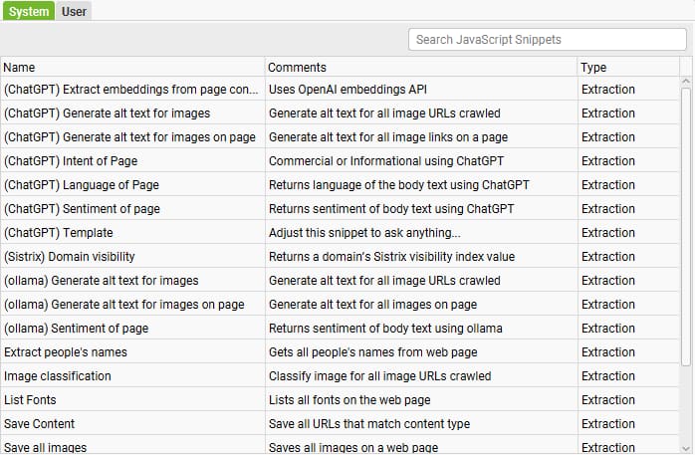Sort by the Name column header
The image size is (695, 455).
point(132,68)
